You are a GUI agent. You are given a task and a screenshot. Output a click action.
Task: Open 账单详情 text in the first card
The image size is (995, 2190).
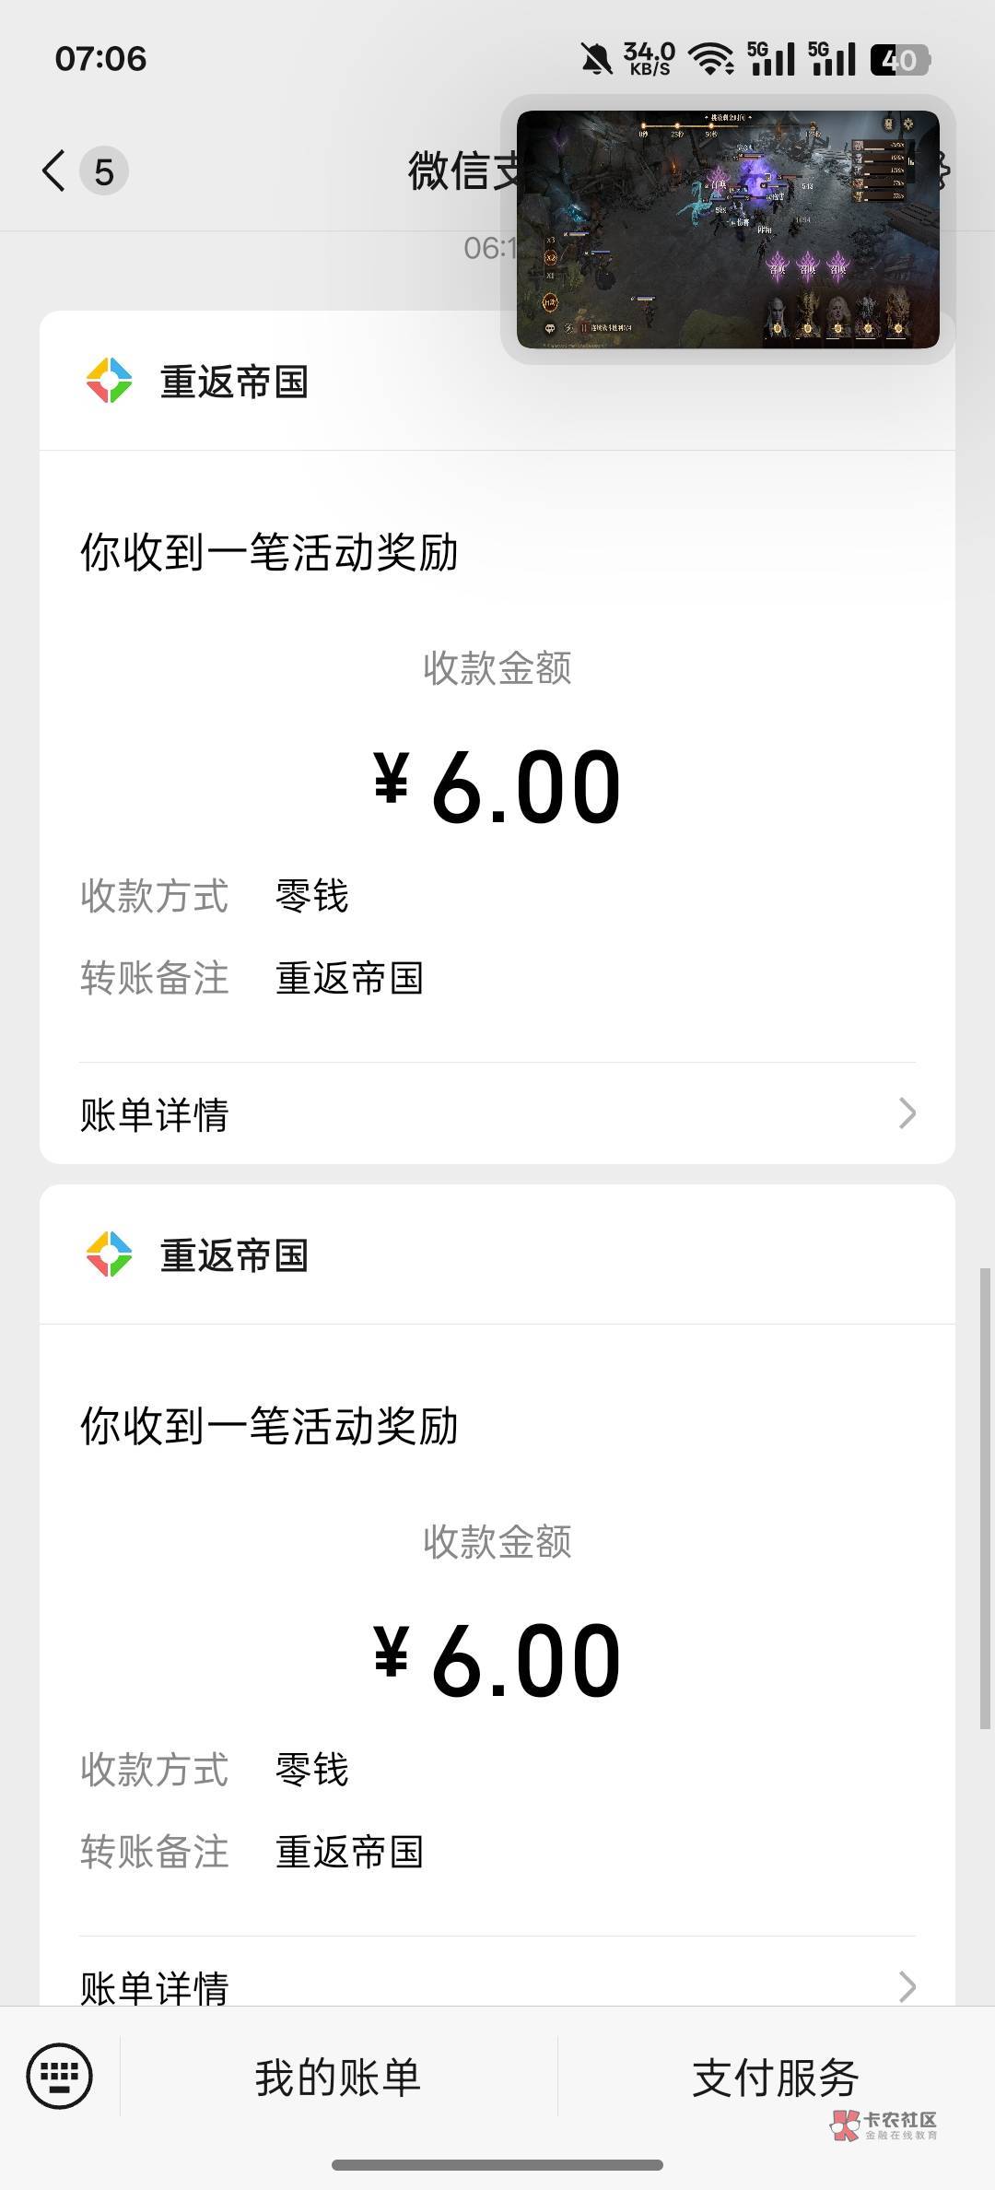155,1114
